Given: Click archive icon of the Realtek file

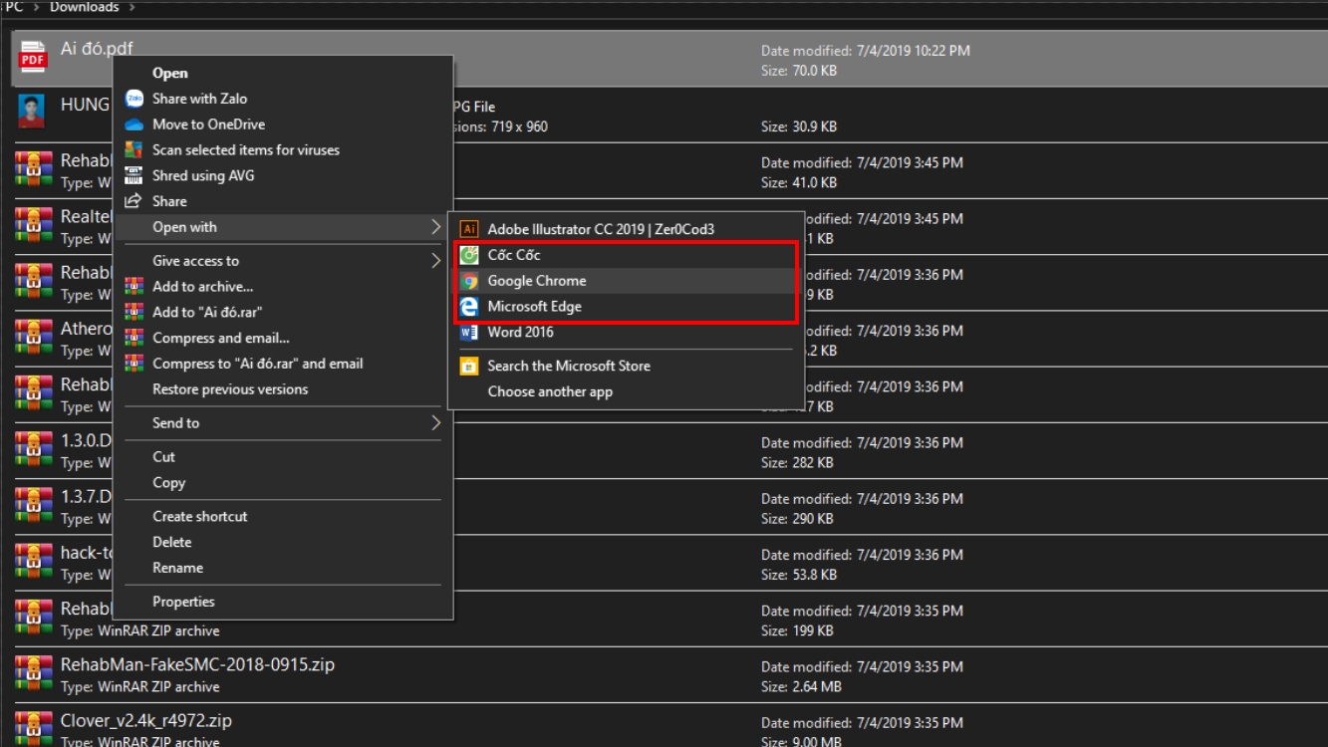Looking at the screenshot, I should 34,225.
